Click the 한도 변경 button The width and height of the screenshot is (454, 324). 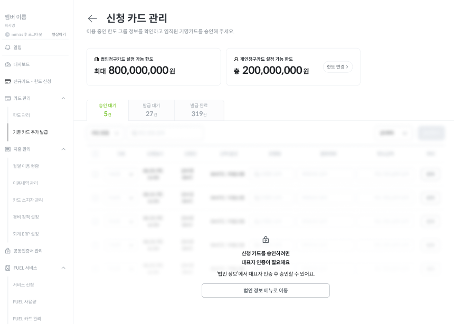pos(337,67)
